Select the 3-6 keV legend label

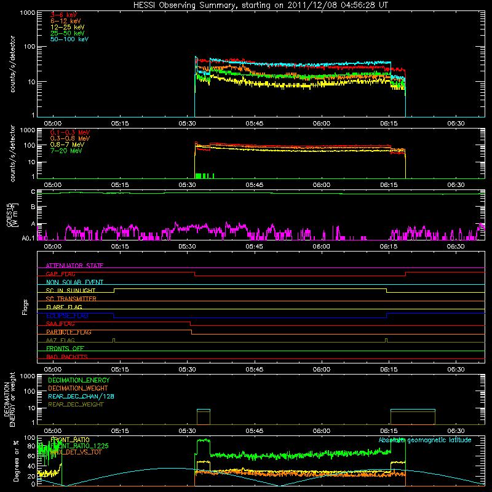click(63, 15)
